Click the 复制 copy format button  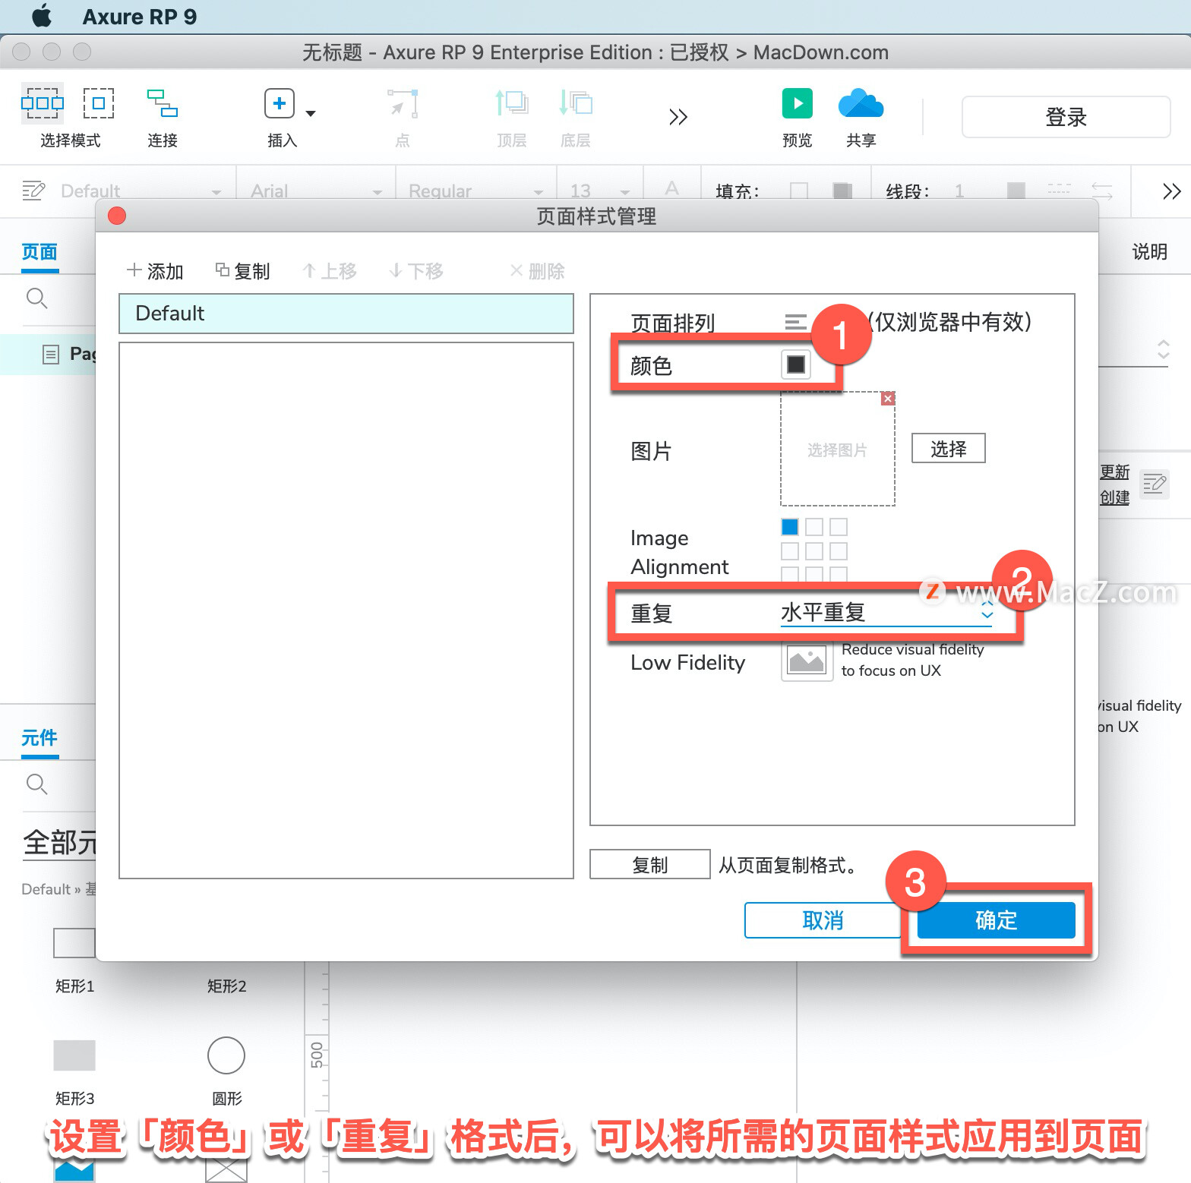click(x=650, y=865)
